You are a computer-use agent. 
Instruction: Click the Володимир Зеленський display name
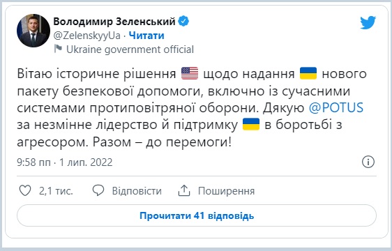point(114,22)
